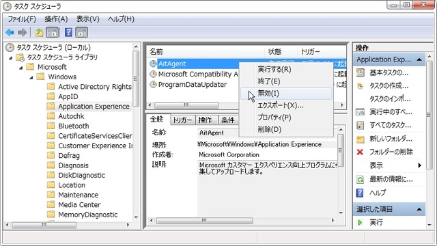Click タスクのインポート action link

pyautogui.click(x=390, y=98)
